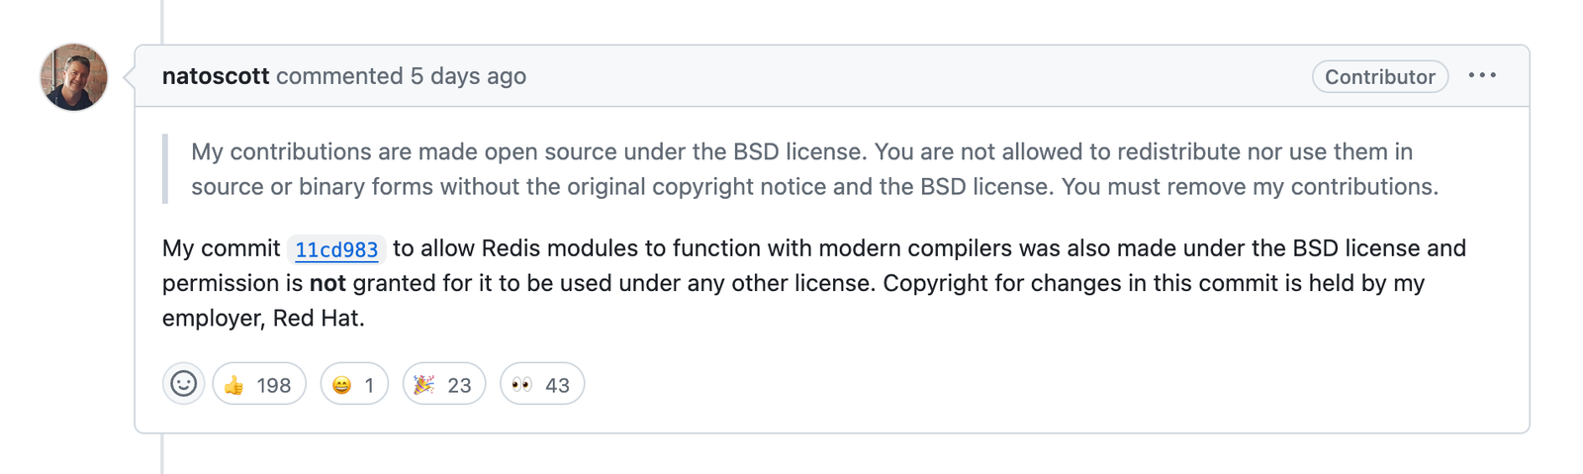Viewport: 1583px width, 474px height.
Task: Open the commit link 11cd983
Action: [x=336, y=249]
